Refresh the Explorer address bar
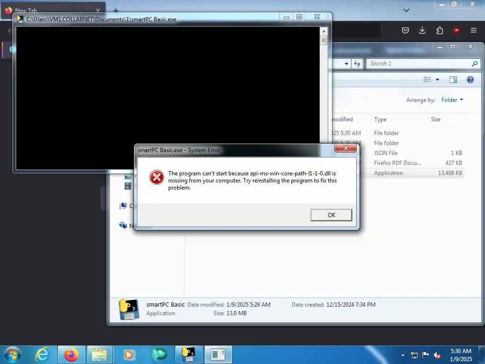This screenshot has width=485, height=364. 357,64
